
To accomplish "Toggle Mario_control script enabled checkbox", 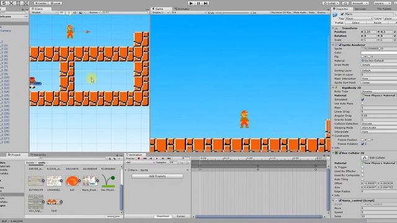I will tap(340, 201).
